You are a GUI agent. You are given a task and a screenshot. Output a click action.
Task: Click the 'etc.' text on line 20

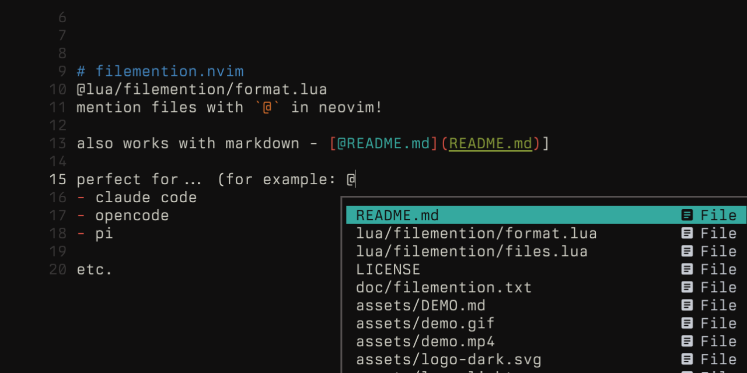(95, 270)
